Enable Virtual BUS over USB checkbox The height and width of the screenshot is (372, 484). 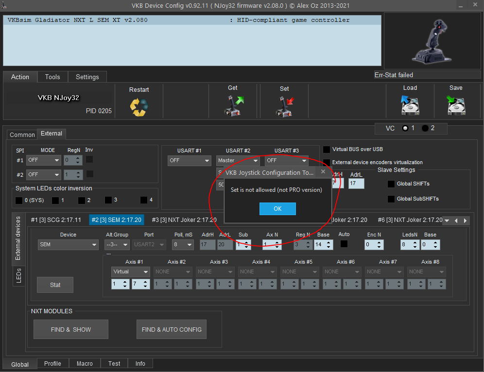(x=326, y=149)
